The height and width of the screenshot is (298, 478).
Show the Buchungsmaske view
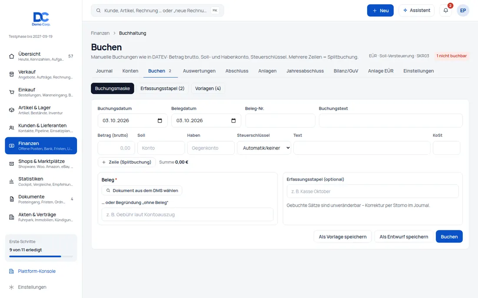[x=113, y=88]
